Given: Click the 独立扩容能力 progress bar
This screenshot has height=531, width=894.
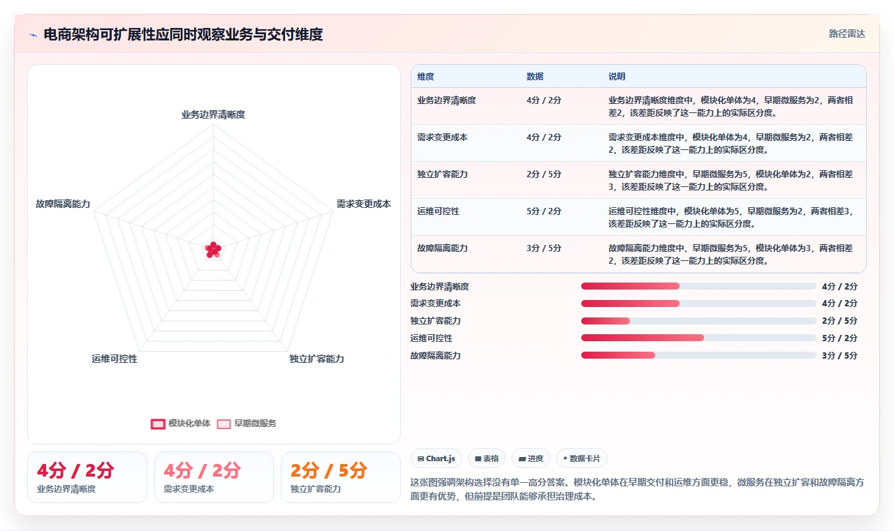Looking at the screenshot, I should point(698,321).
